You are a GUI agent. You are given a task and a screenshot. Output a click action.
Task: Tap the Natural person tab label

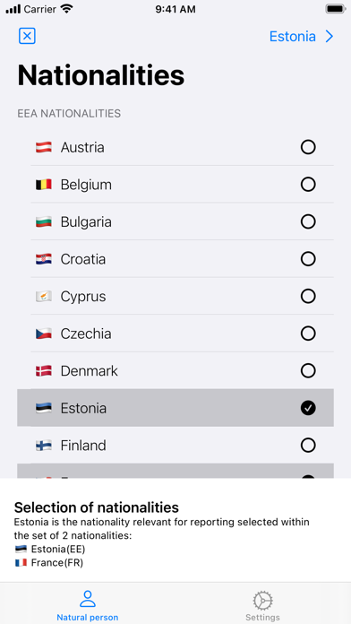click(88, 618)
